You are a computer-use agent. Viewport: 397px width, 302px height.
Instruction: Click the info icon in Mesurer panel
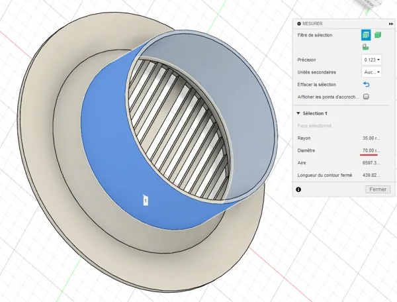pos(298,189)
